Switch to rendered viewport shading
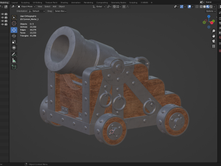 (x=211, y=6)
